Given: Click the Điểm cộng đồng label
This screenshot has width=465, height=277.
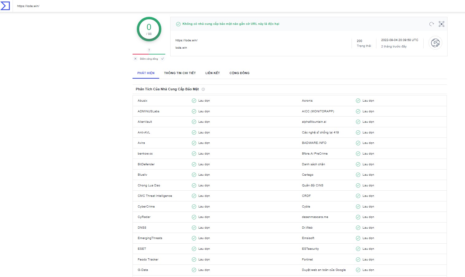Looking at the screenshot, I should [149, 59].
